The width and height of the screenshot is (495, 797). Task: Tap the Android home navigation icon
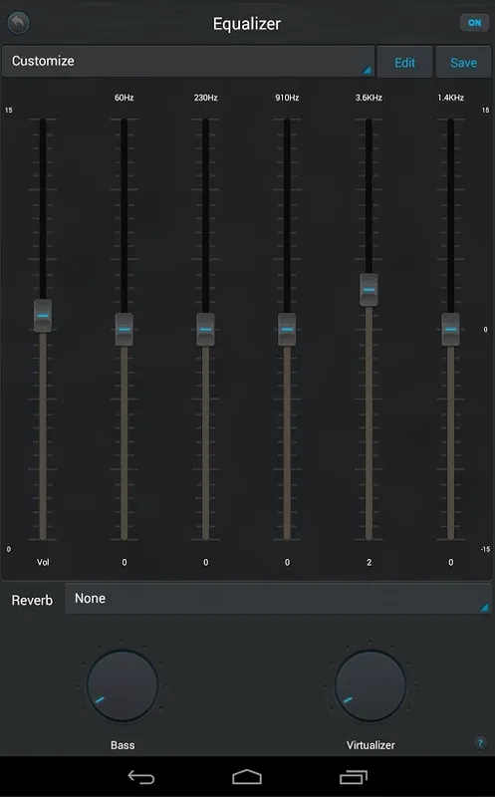pyautogui.click(x=247, y=777)
